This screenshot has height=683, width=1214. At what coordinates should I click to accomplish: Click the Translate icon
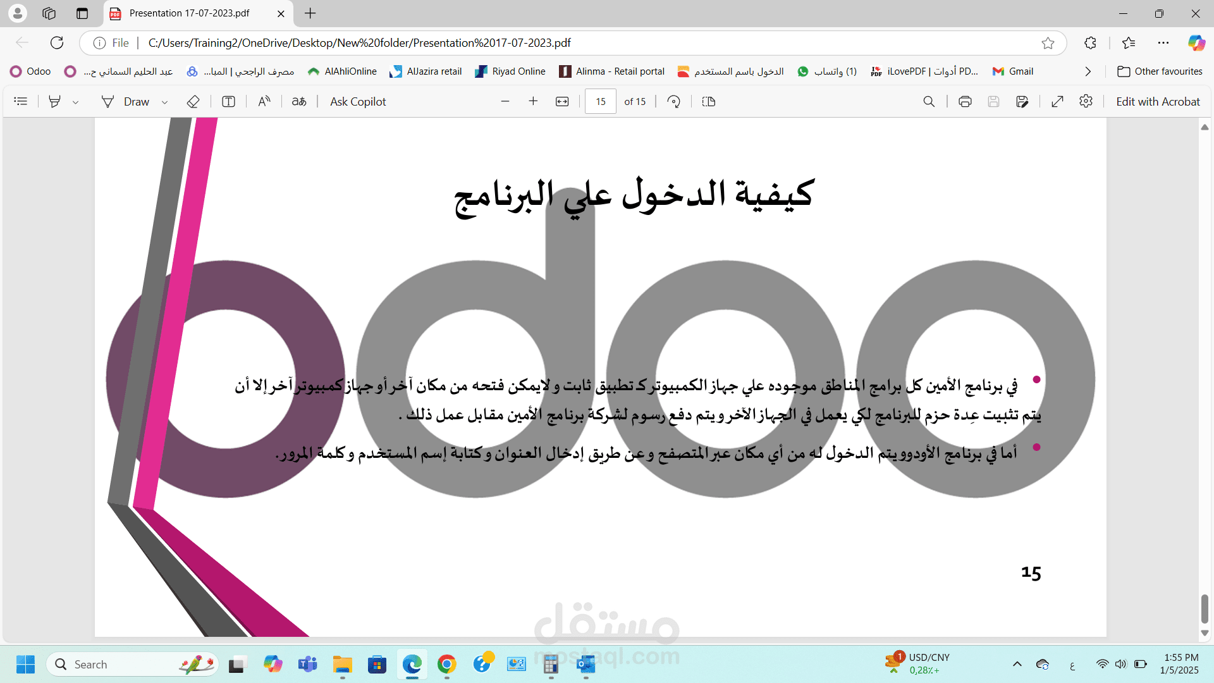click(299, 101)
